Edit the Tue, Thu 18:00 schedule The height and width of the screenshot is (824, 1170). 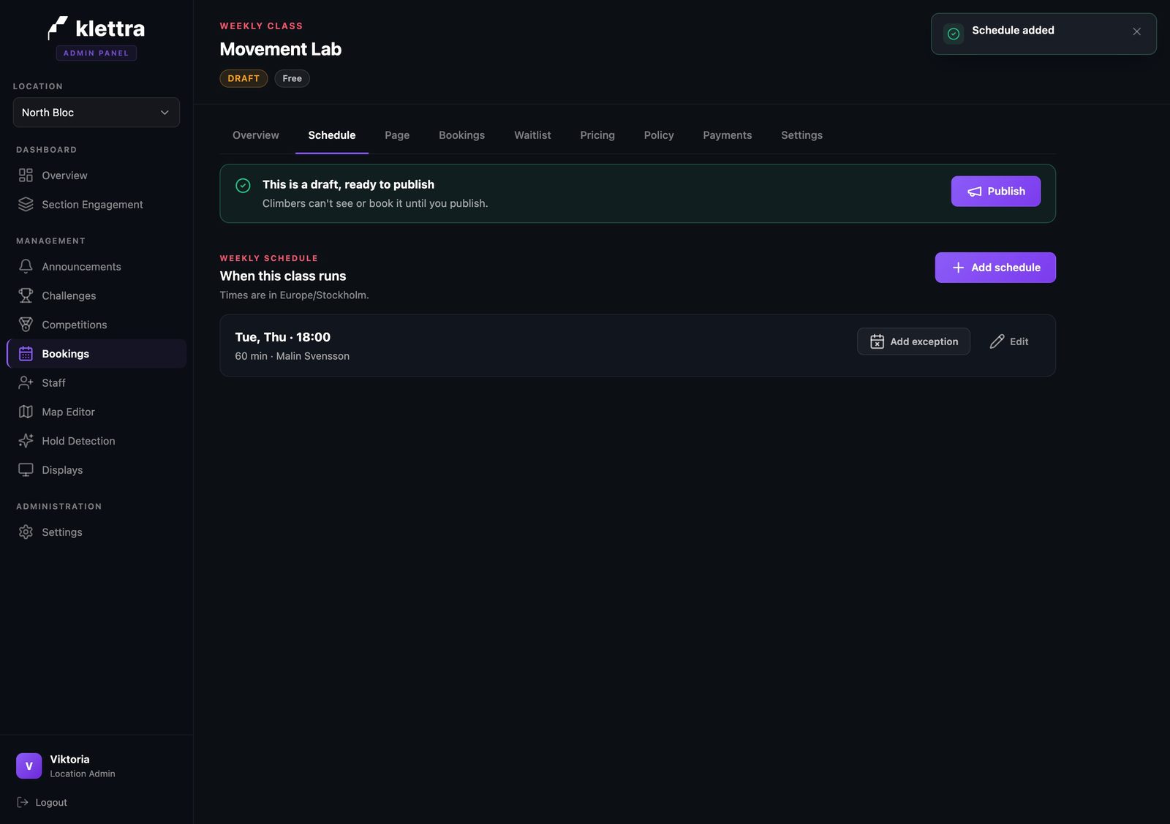click(1009, 341)
